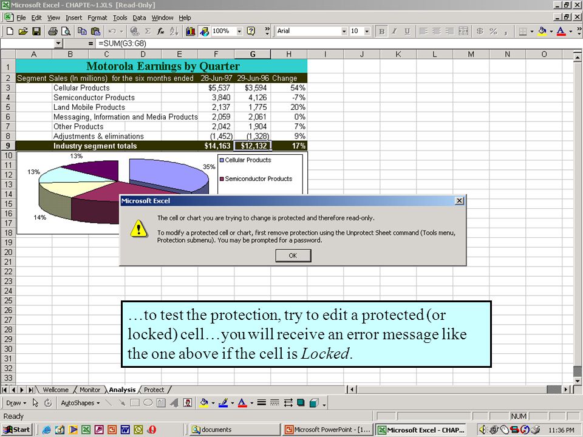Open the Arial font name dropdown
Screen dimensions: 583x437
pos(344,31)
